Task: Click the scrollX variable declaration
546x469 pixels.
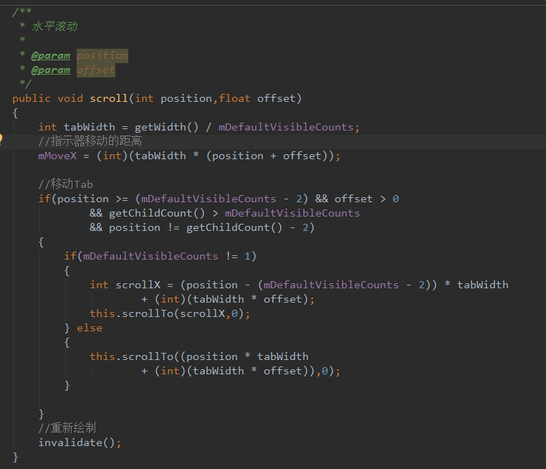Action: [138, 285]
